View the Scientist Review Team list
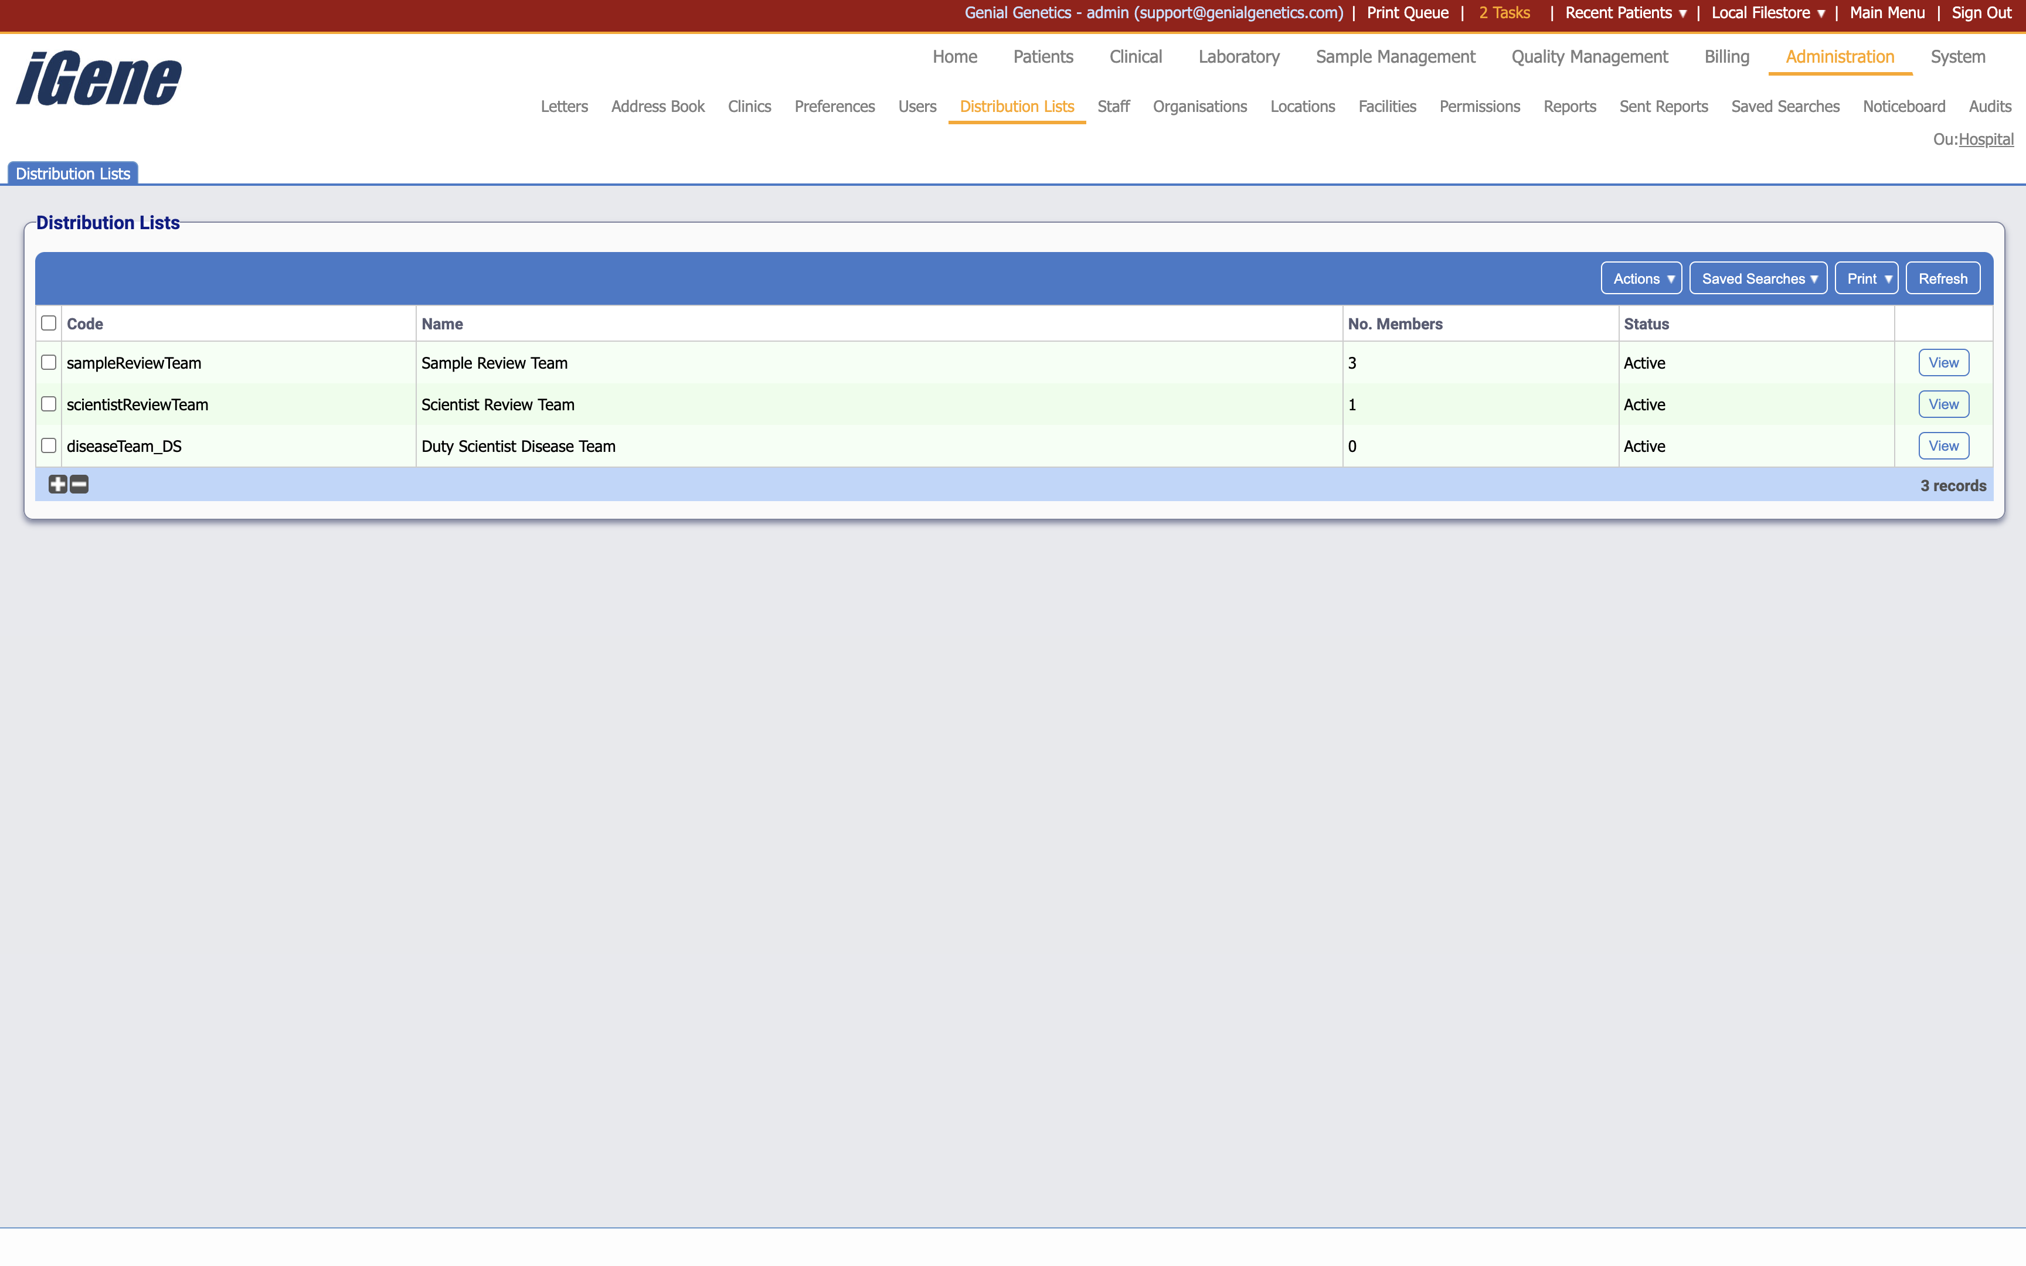2026x1266 pixels. 1942,404
